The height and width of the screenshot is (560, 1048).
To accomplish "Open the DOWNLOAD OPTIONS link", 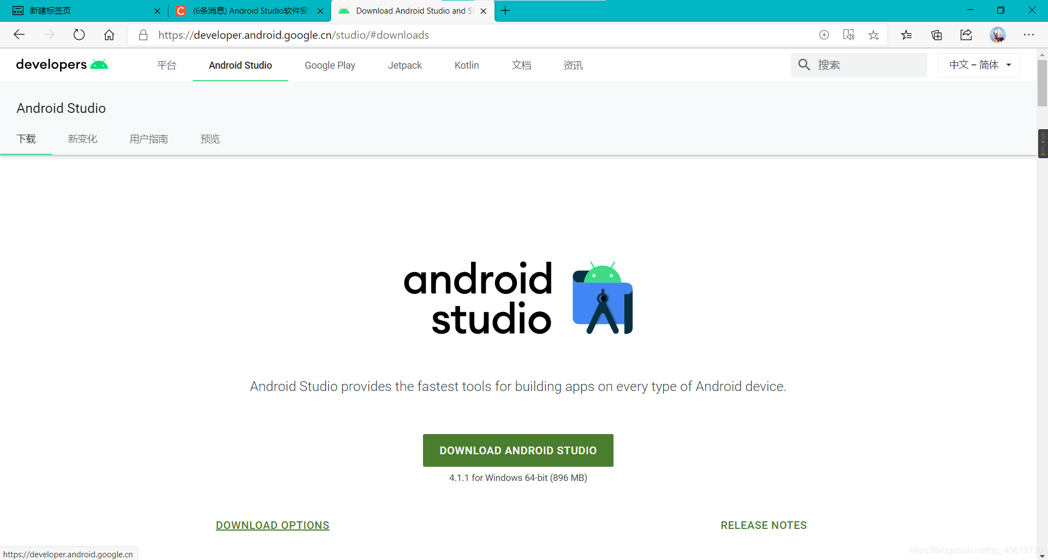I will [x=272, y=525].
